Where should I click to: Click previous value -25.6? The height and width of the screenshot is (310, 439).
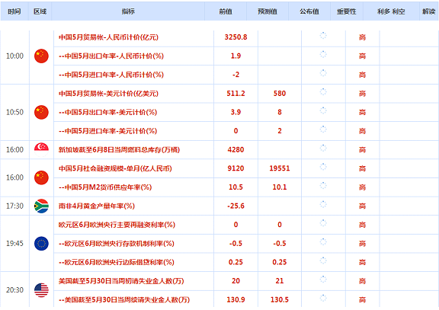[x=236, y=206]
